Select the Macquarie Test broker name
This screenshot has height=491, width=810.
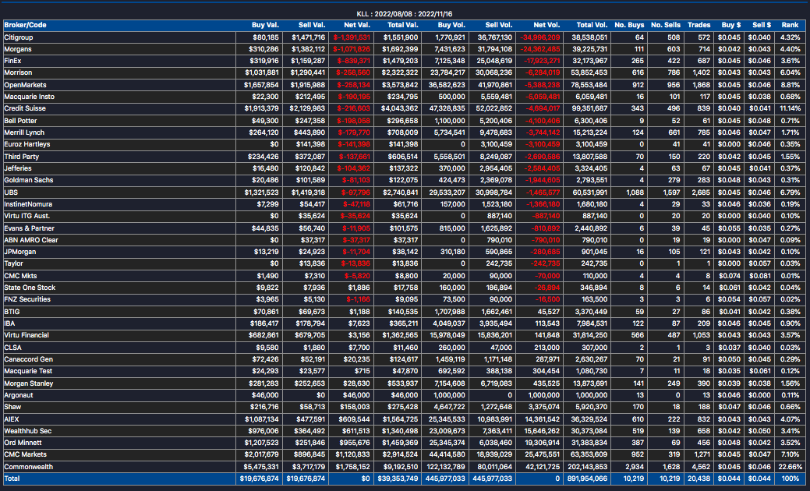click(28, 371)
